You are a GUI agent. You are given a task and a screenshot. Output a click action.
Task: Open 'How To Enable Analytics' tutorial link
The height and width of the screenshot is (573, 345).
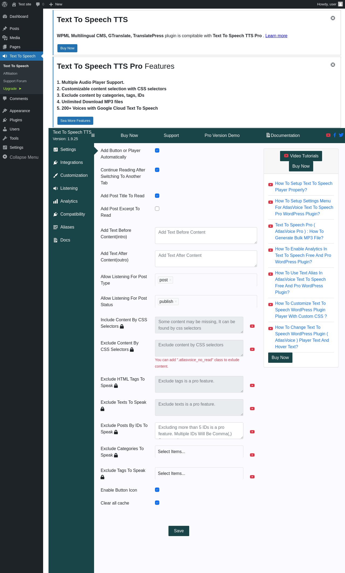303,256
